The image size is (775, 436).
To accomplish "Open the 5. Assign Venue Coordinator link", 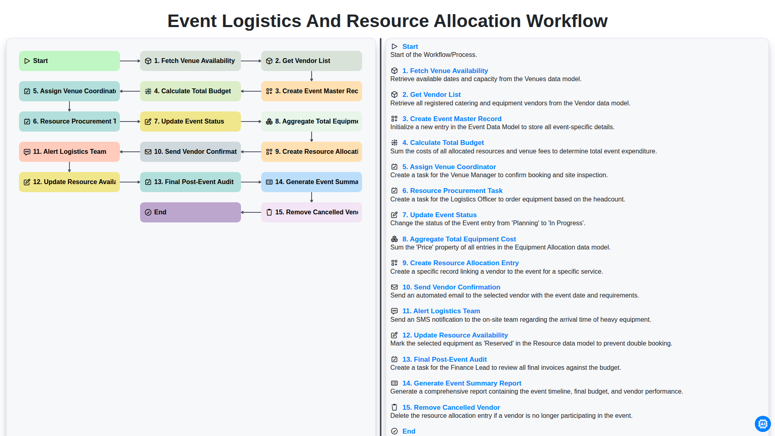I will [x=449, y=167].
